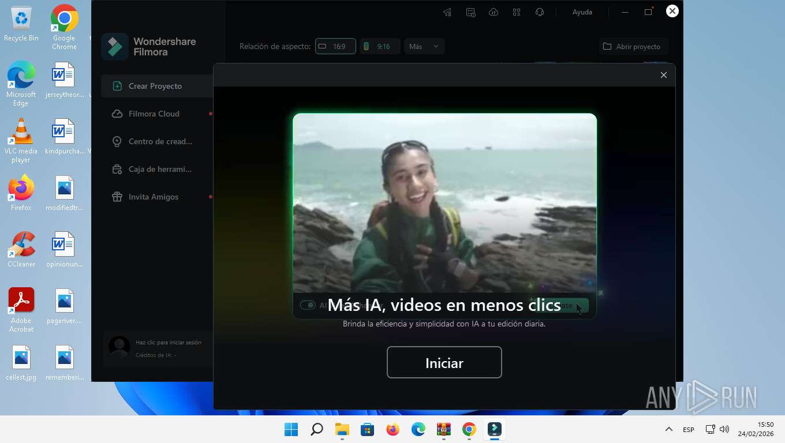Select the pageriver image file
The width and height of the screenshot is (785, 443).
coord(64,306)
